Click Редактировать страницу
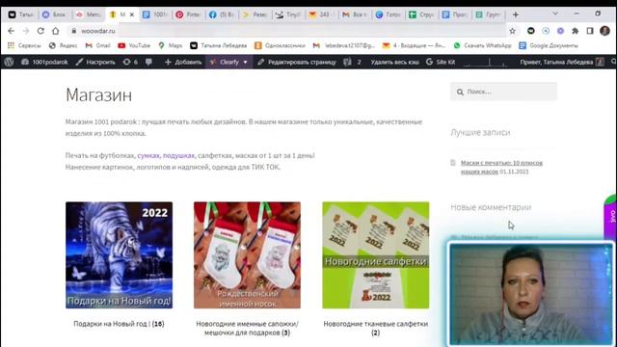The height and width of the screenshot is (347, 617). pos(297,62)
